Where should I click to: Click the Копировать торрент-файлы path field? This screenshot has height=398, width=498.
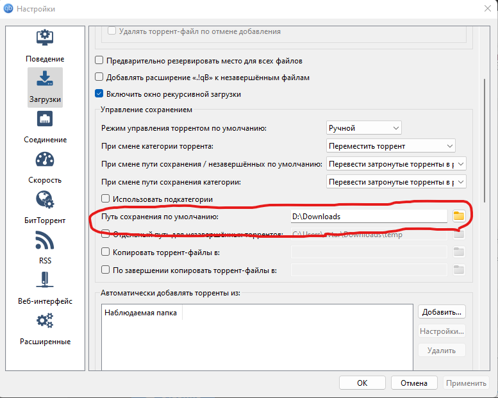(x=369, y=253)
